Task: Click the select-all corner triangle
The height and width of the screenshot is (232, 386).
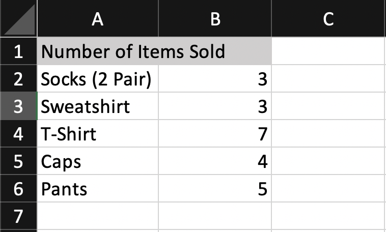Action: pos(20,20)
